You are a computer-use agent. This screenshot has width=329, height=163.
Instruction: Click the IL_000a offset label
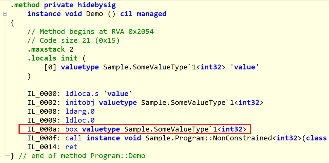pyautogui.click(x=44, y=129)
